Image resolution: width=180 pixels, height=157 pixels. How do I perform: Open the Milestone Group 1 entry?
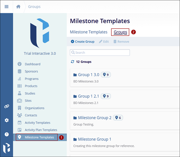[x=94, y=139]
